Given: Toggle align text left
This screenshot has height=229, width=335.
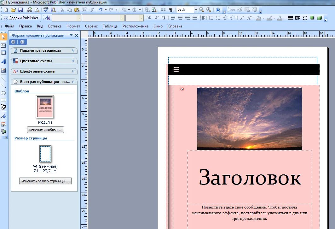Looking at the screenshot, I should click(173, 18).
